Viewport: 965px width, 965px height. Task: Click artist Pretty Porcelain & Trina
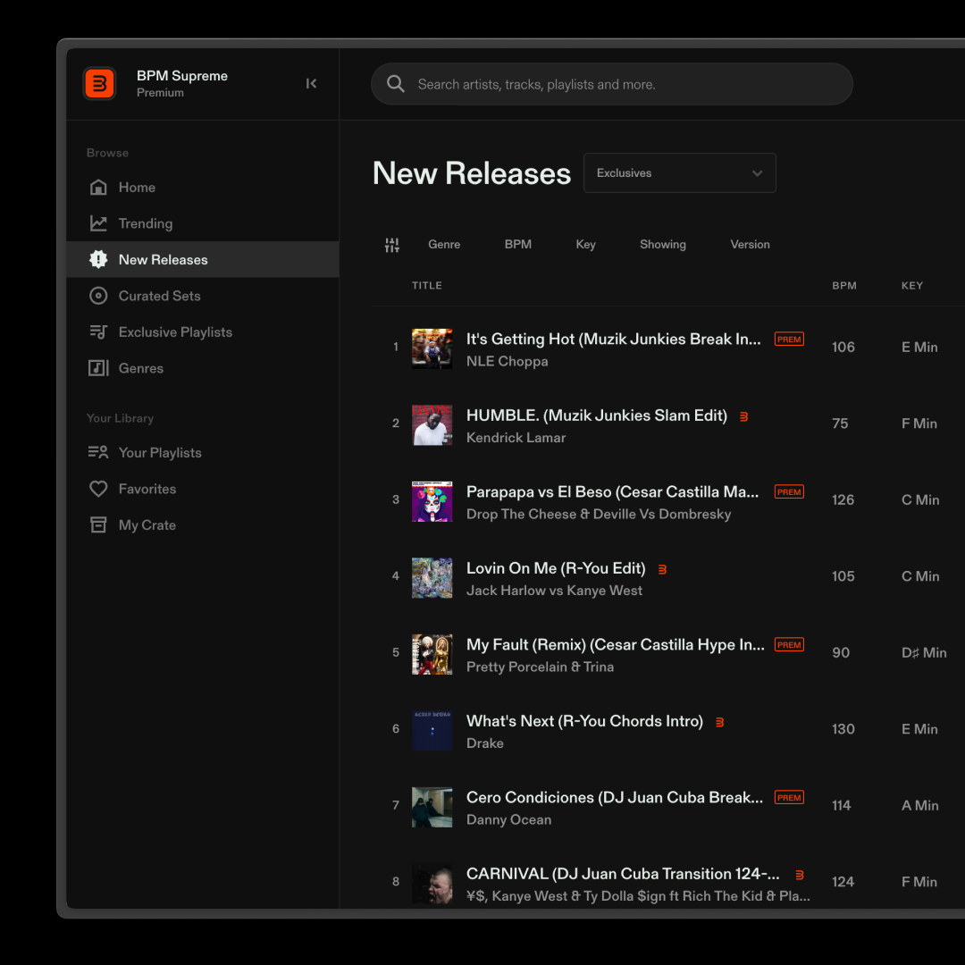(540, 667)
